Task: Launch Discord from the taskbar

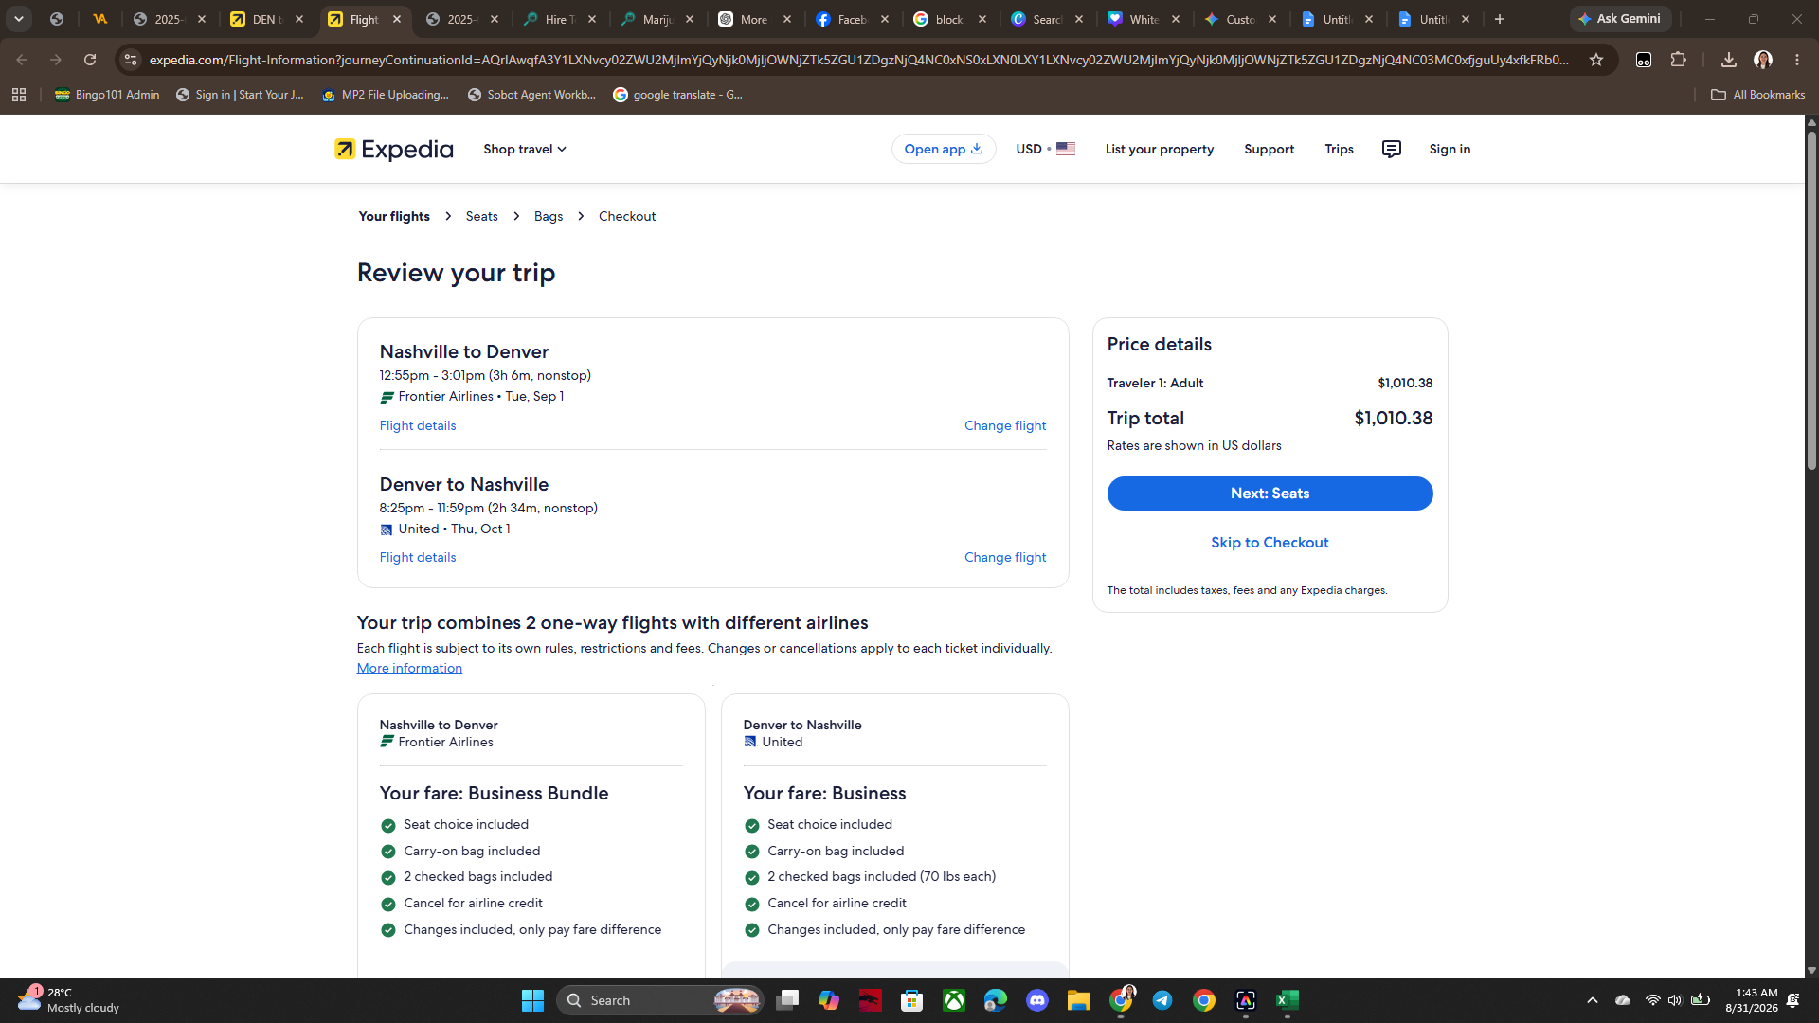Action: pyautogui.click(x=1037, y=1000)
